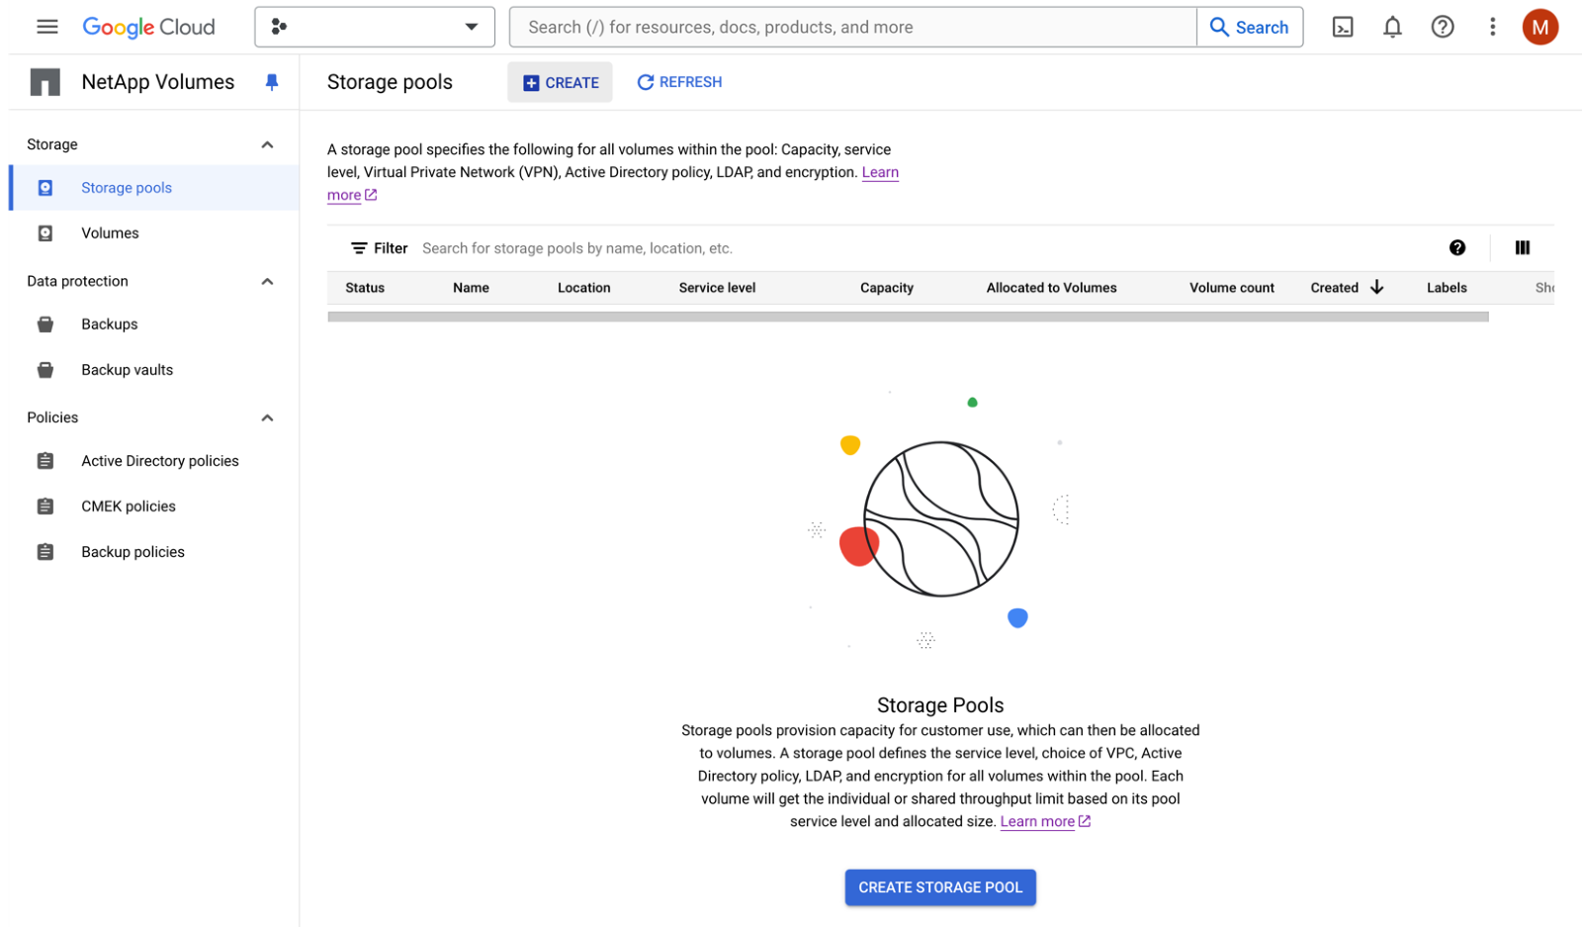
Task: Click the table help icon near filter
Action: pos(1457,248)
